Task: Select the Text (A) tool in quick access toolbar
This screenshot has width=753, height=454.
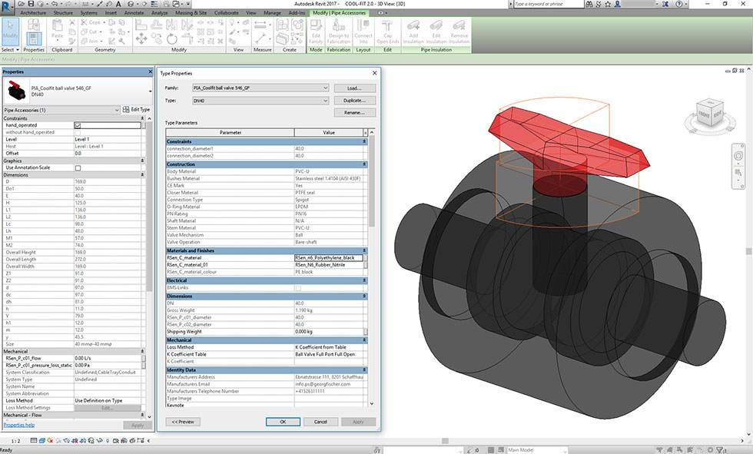Action: click(x=118, y=4)
